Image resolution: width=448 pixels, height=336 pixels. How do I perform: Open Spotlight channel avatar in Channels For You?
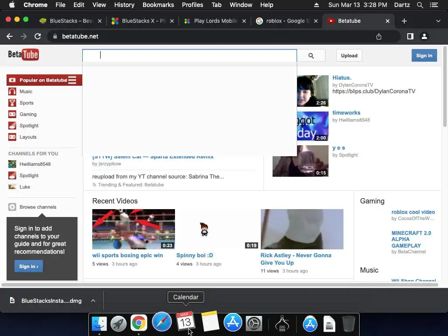pos(12,175)
